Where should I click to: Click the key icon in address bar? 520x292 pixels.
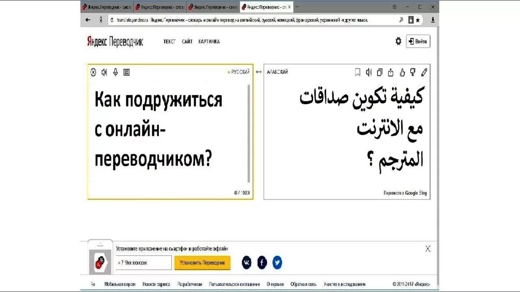[x=401, y=19]
